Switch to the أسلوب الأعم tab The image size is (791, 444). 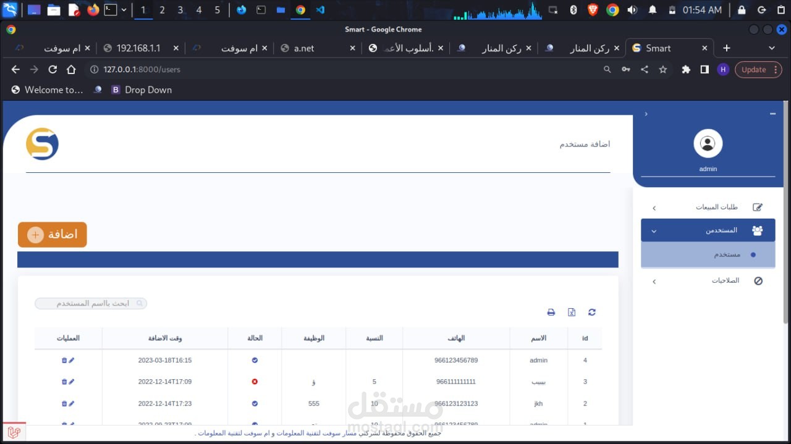tap(405, 48)
